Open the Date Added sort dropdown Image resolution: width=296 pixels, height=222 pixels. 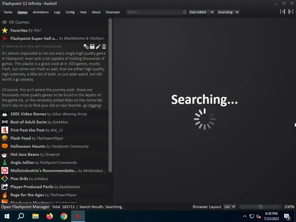(201, 12)
